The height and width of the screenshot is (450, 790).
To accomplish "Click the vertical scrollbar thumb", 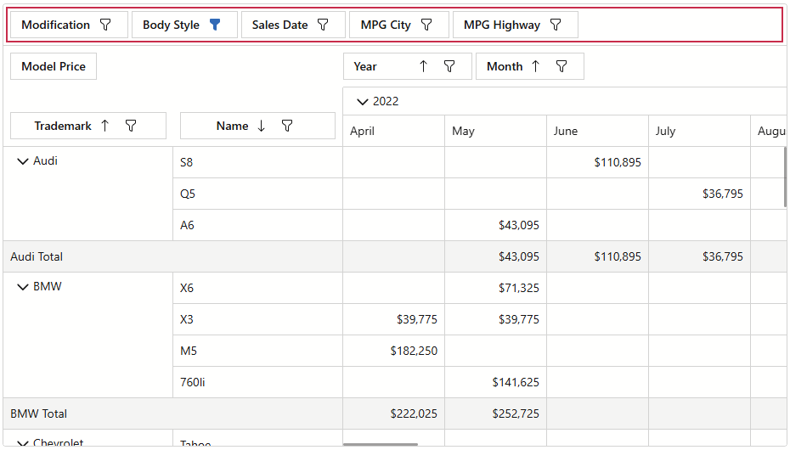I will (x=786, y=177).
